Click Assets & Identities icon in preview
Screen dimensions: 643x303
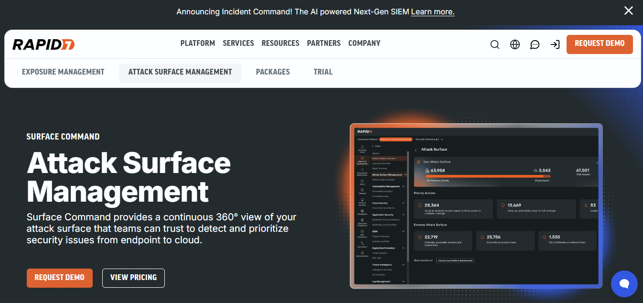click(362, 200)
